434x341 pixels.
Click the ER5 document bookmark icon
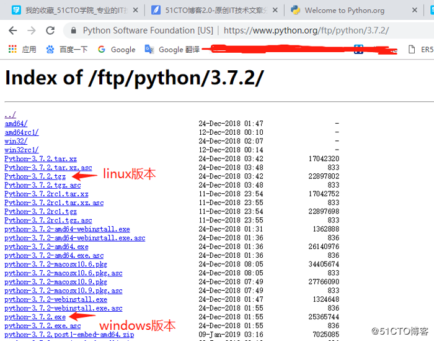412,49
